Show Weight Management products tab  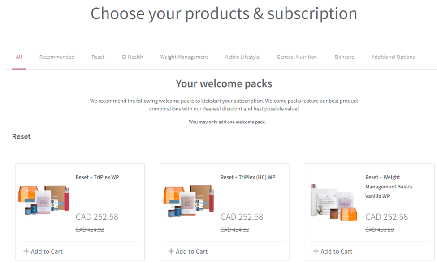(184, 57)
